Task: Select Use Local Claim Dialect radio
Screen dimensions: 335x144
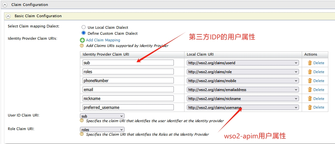Action: (x=84, y=27)
